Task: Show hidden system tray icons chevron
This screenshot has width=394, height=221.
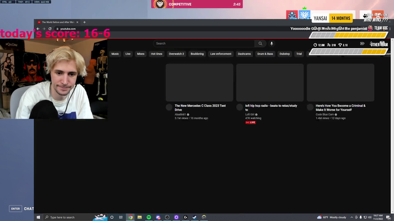Action: [352, 217]
